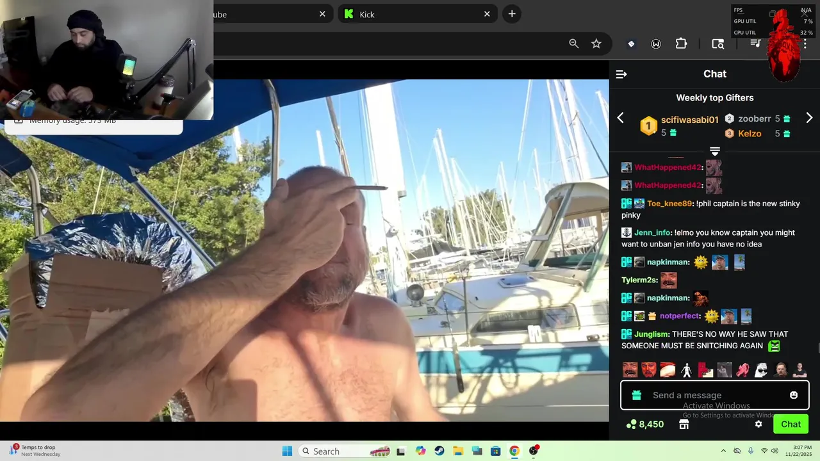Open the volume speaker tray icon
This screenshot has height=461, width=820.
pyautogui.click(x=775, y=451)
